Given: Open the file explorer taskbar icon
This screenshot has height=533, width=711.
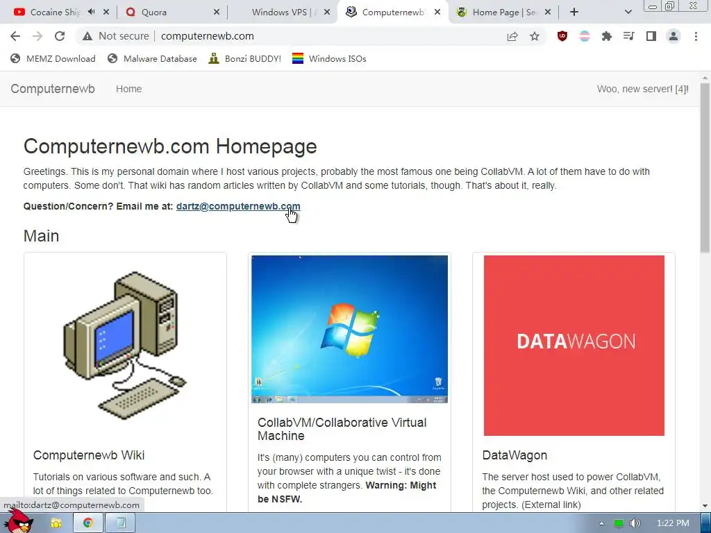Looking at the screenshot, I should (x=56, y=523).
